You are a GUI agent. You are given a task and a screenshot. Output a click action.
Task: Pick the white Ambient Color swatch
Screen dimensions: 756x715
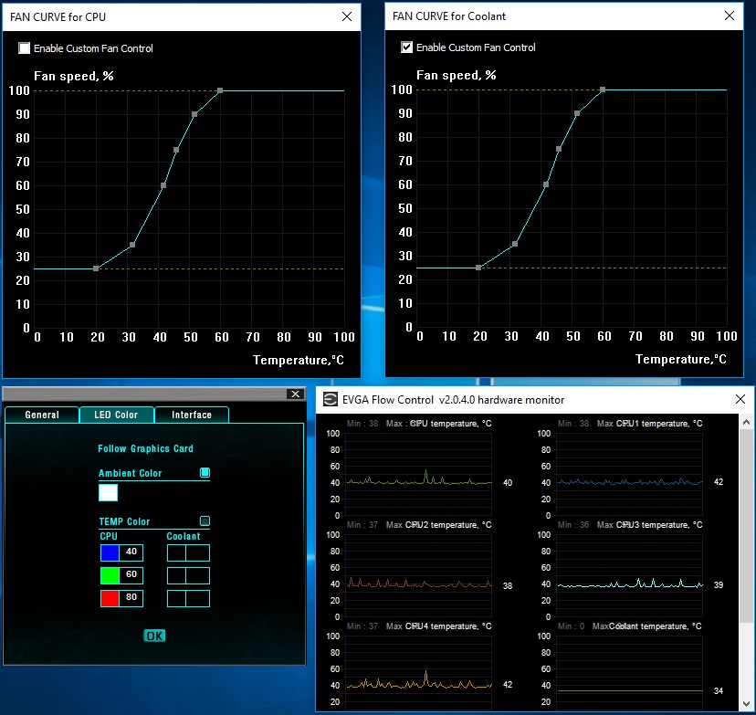point(108,493)
